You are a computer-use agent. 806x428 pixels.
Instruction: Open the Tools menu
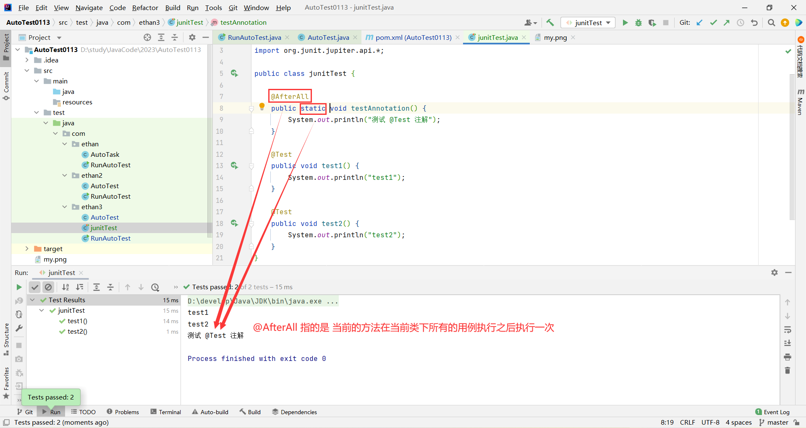click(x=213, y=8)
